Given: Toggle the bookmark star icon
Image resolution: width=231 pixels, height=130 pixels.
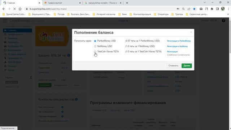Looking at the screenshot, I should coord(194,9).
